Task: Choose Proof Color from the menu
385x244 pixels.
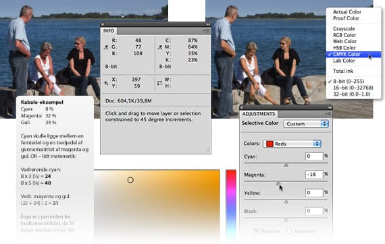Action: [x=346, y=18]
